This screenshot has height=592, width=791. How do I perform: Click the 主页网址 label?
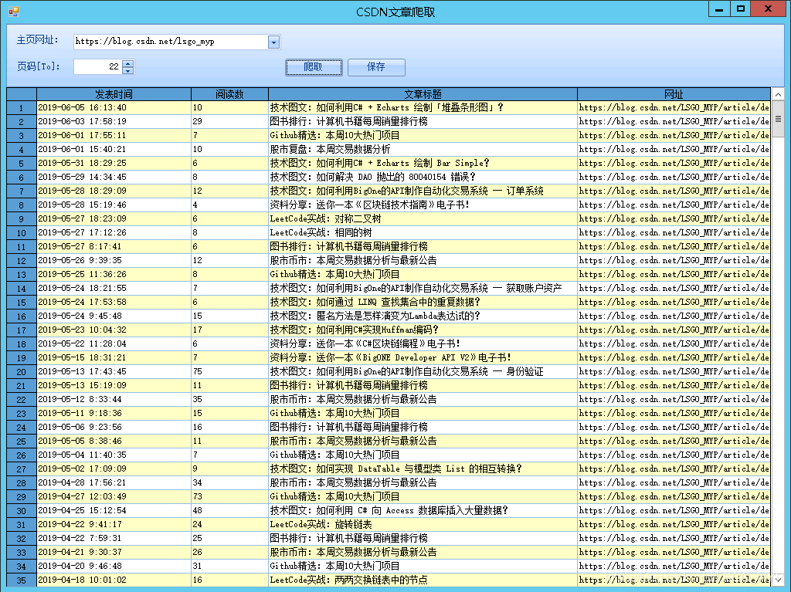pyautogui.click(x=38, y=40)
